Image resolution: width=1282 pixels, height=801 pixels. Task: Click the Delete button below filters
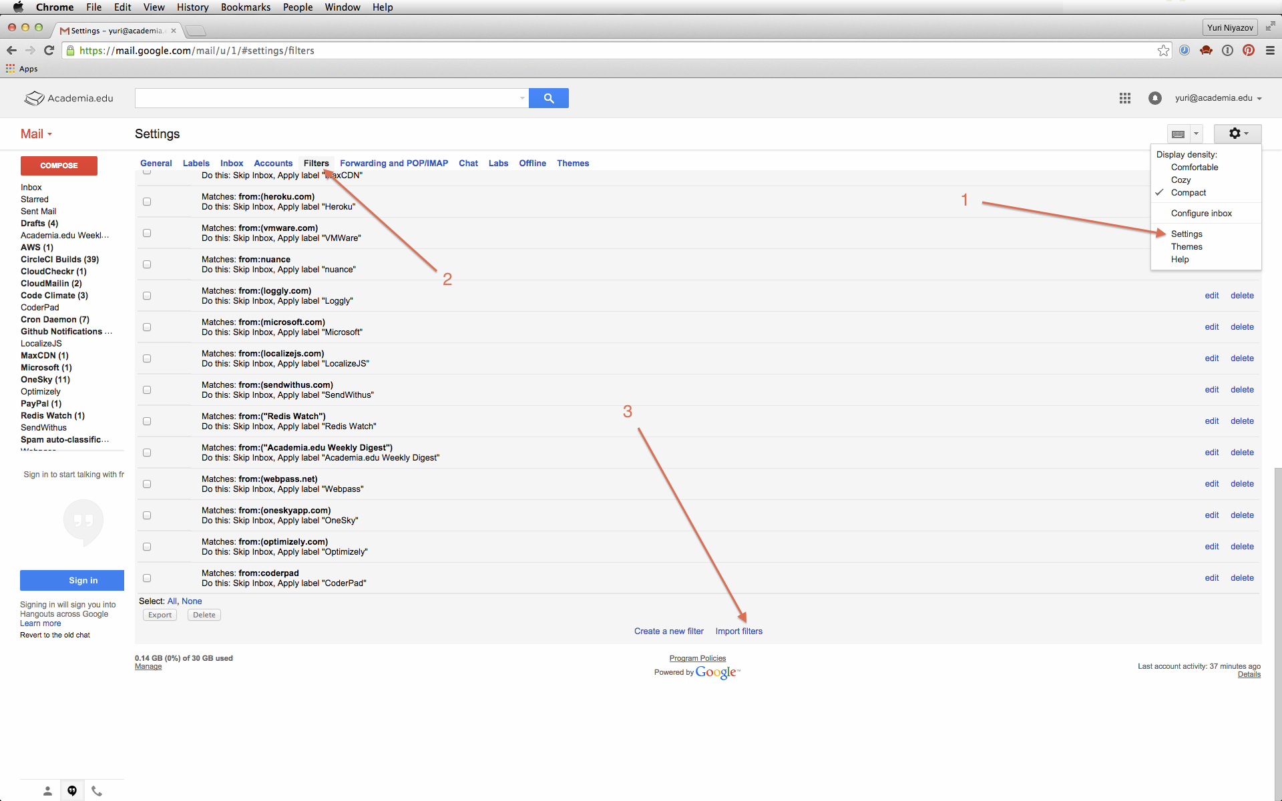[204, 615]
